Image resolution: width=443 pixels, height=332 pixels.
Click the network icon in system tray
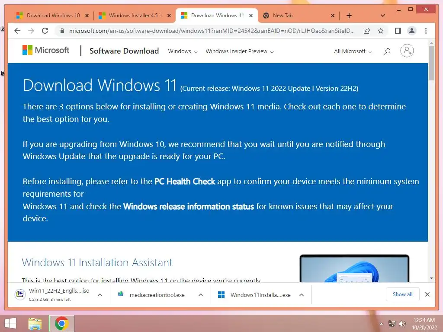pyautogui.click(x=392, y=324)
